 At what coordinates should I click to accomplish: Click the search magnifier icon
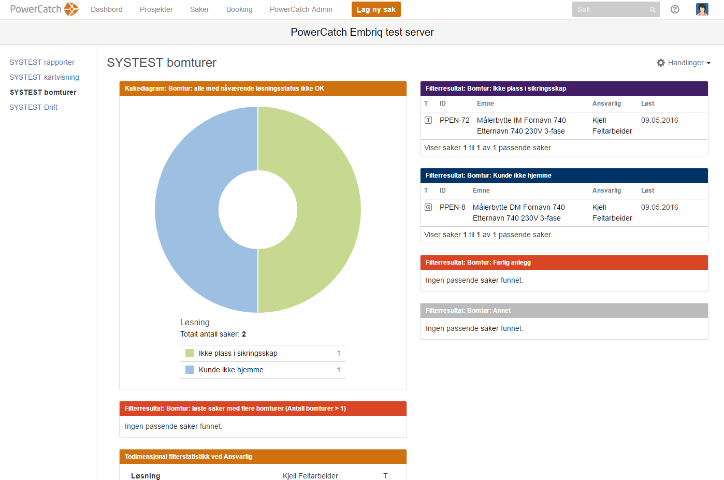653,10
